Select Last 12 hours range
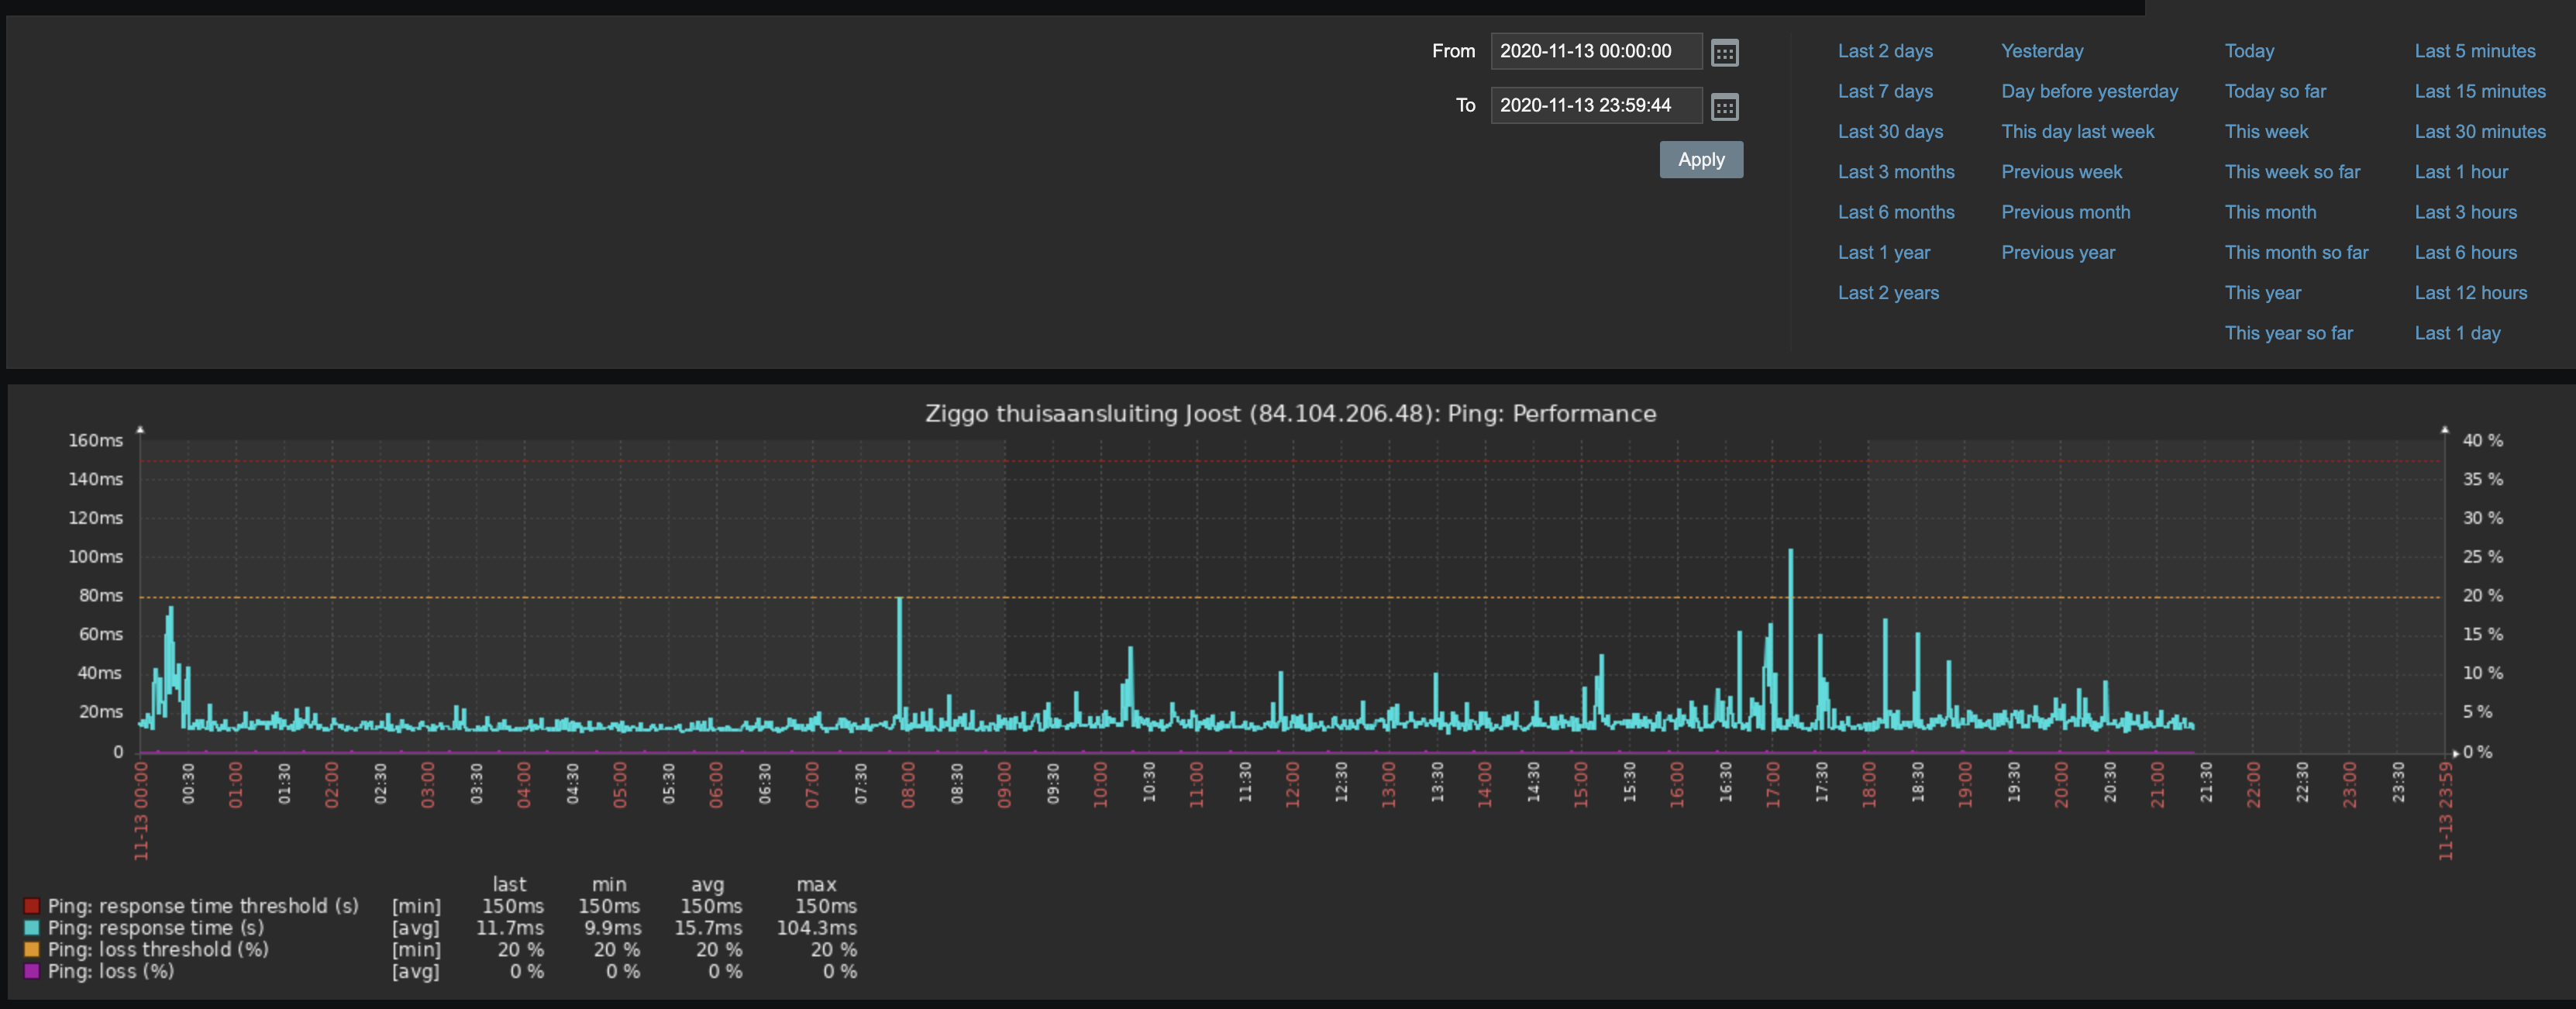This screenshot has width=2576, height=1009. [x=2470, y=293]
